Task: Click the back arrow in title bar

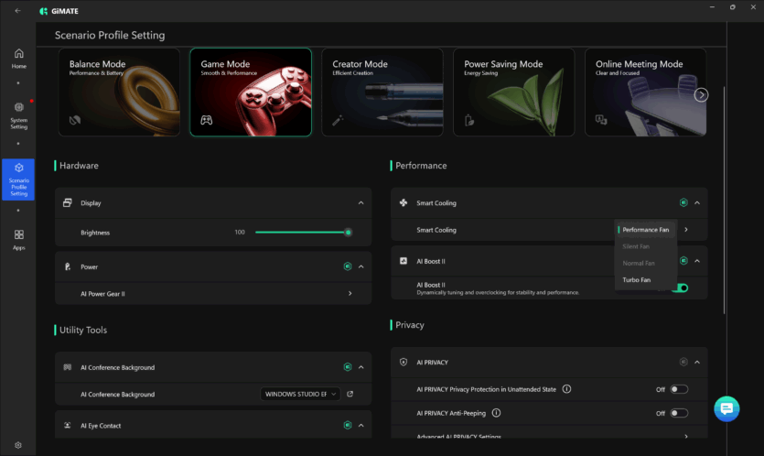Action: tap(17, 10)
